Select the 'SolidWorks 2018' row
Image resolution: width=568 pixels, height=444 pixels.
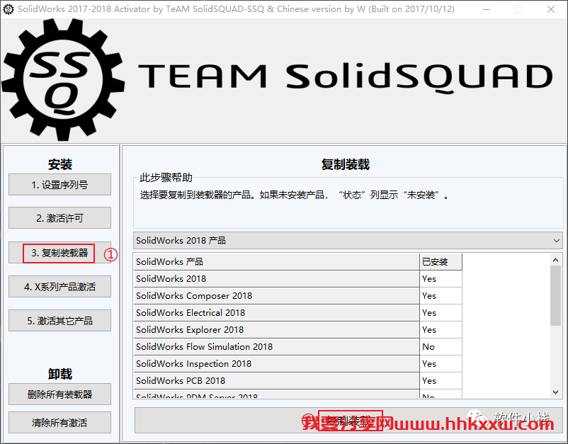tap(297, 279)
